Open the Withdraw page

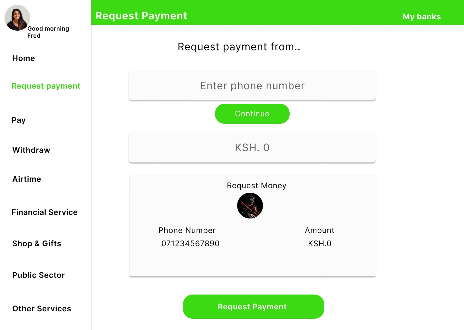[x=31, y=150]
